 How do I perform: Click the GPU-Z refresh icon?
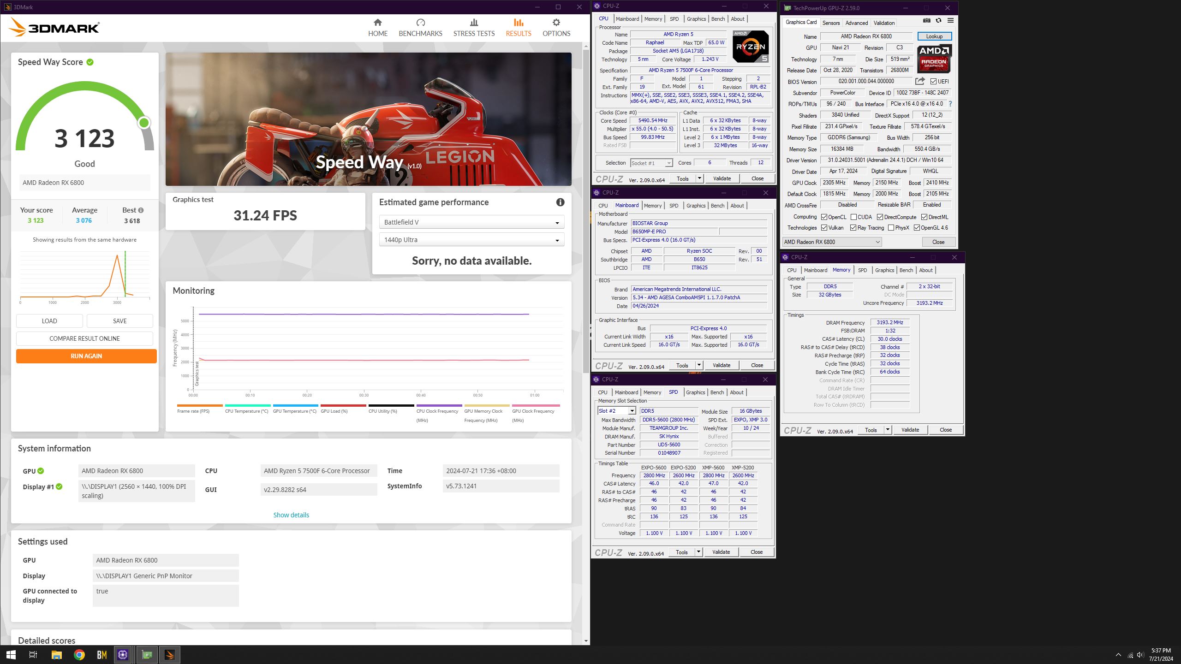pos(938,20)
